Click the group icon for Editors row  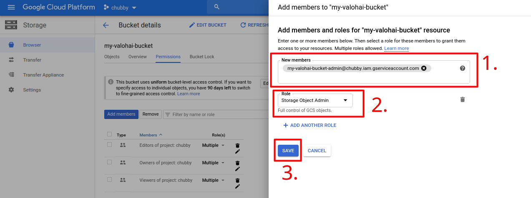click(x=123, y=145)
